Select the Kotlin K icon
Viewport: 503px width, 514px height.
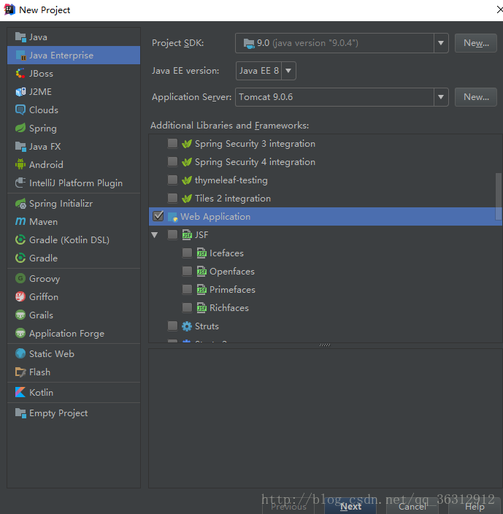(20, 392)
